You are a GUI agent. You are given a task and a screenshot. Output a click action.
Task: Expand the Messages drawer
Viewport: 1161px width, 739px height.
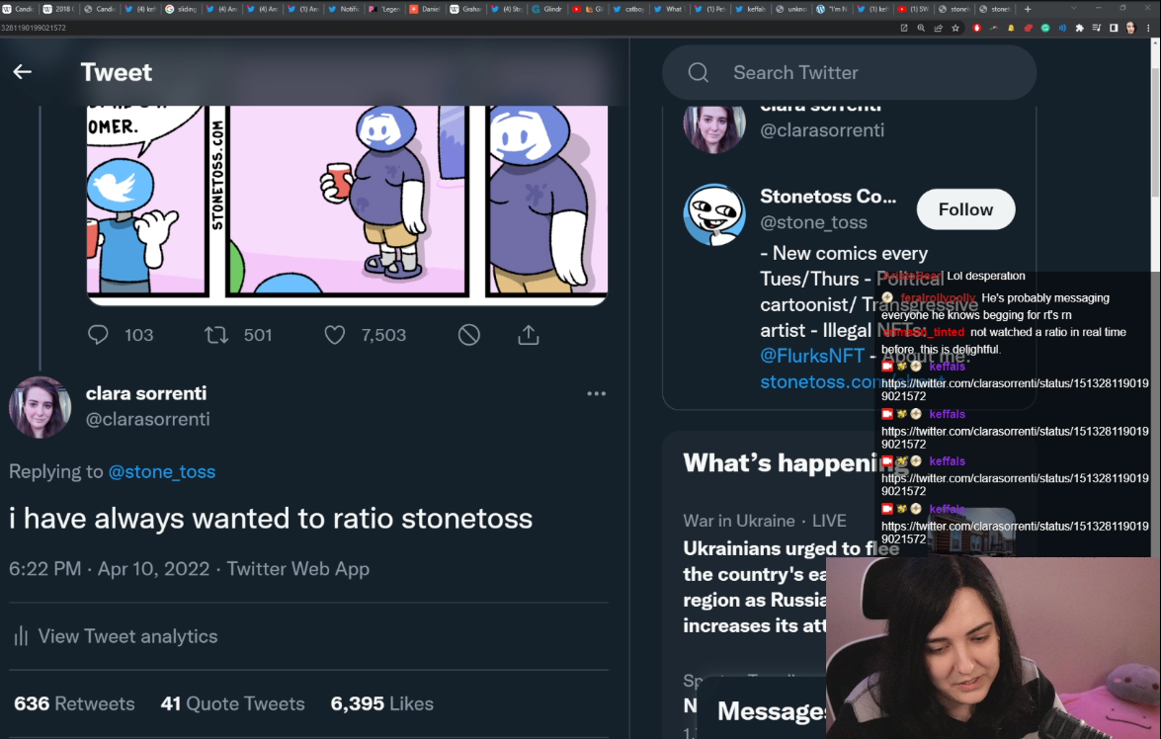tap(770, 711)
